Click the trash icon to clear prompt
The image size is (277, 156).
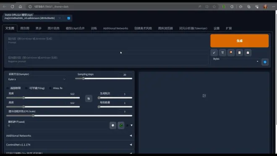(222, 53)
